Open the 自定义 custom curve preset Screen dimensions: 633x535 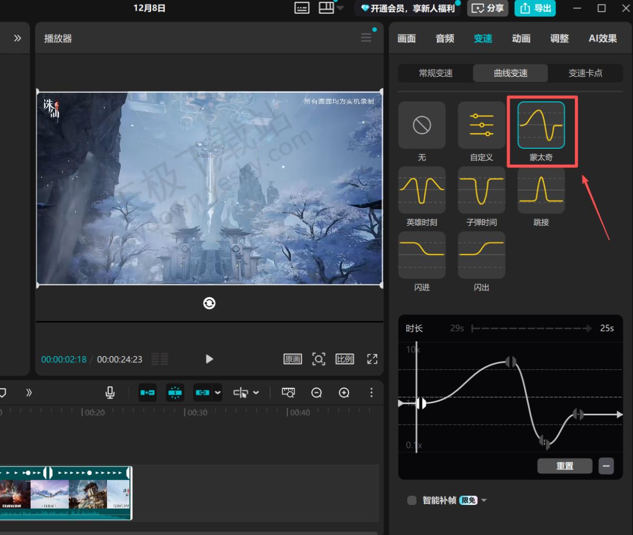(481, 126)
